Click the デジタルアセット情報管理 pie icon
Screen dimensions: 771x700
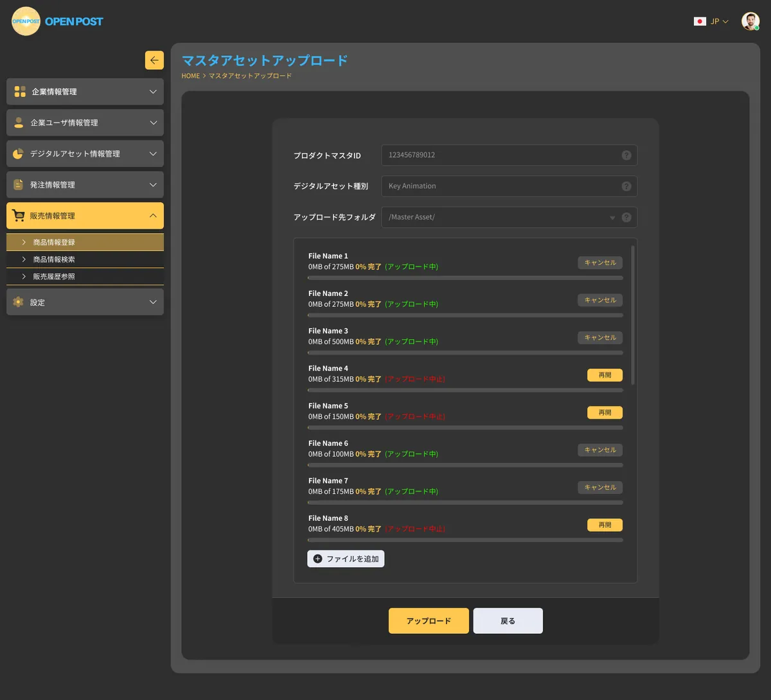(x=18, y=153)
